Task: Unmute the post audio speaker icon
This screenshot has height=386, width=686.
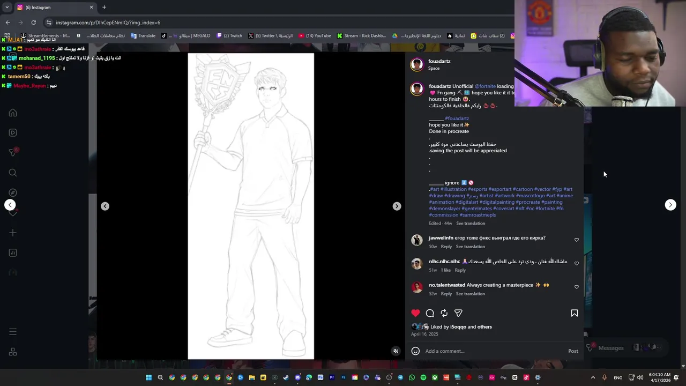Action: tap(396, 351)
